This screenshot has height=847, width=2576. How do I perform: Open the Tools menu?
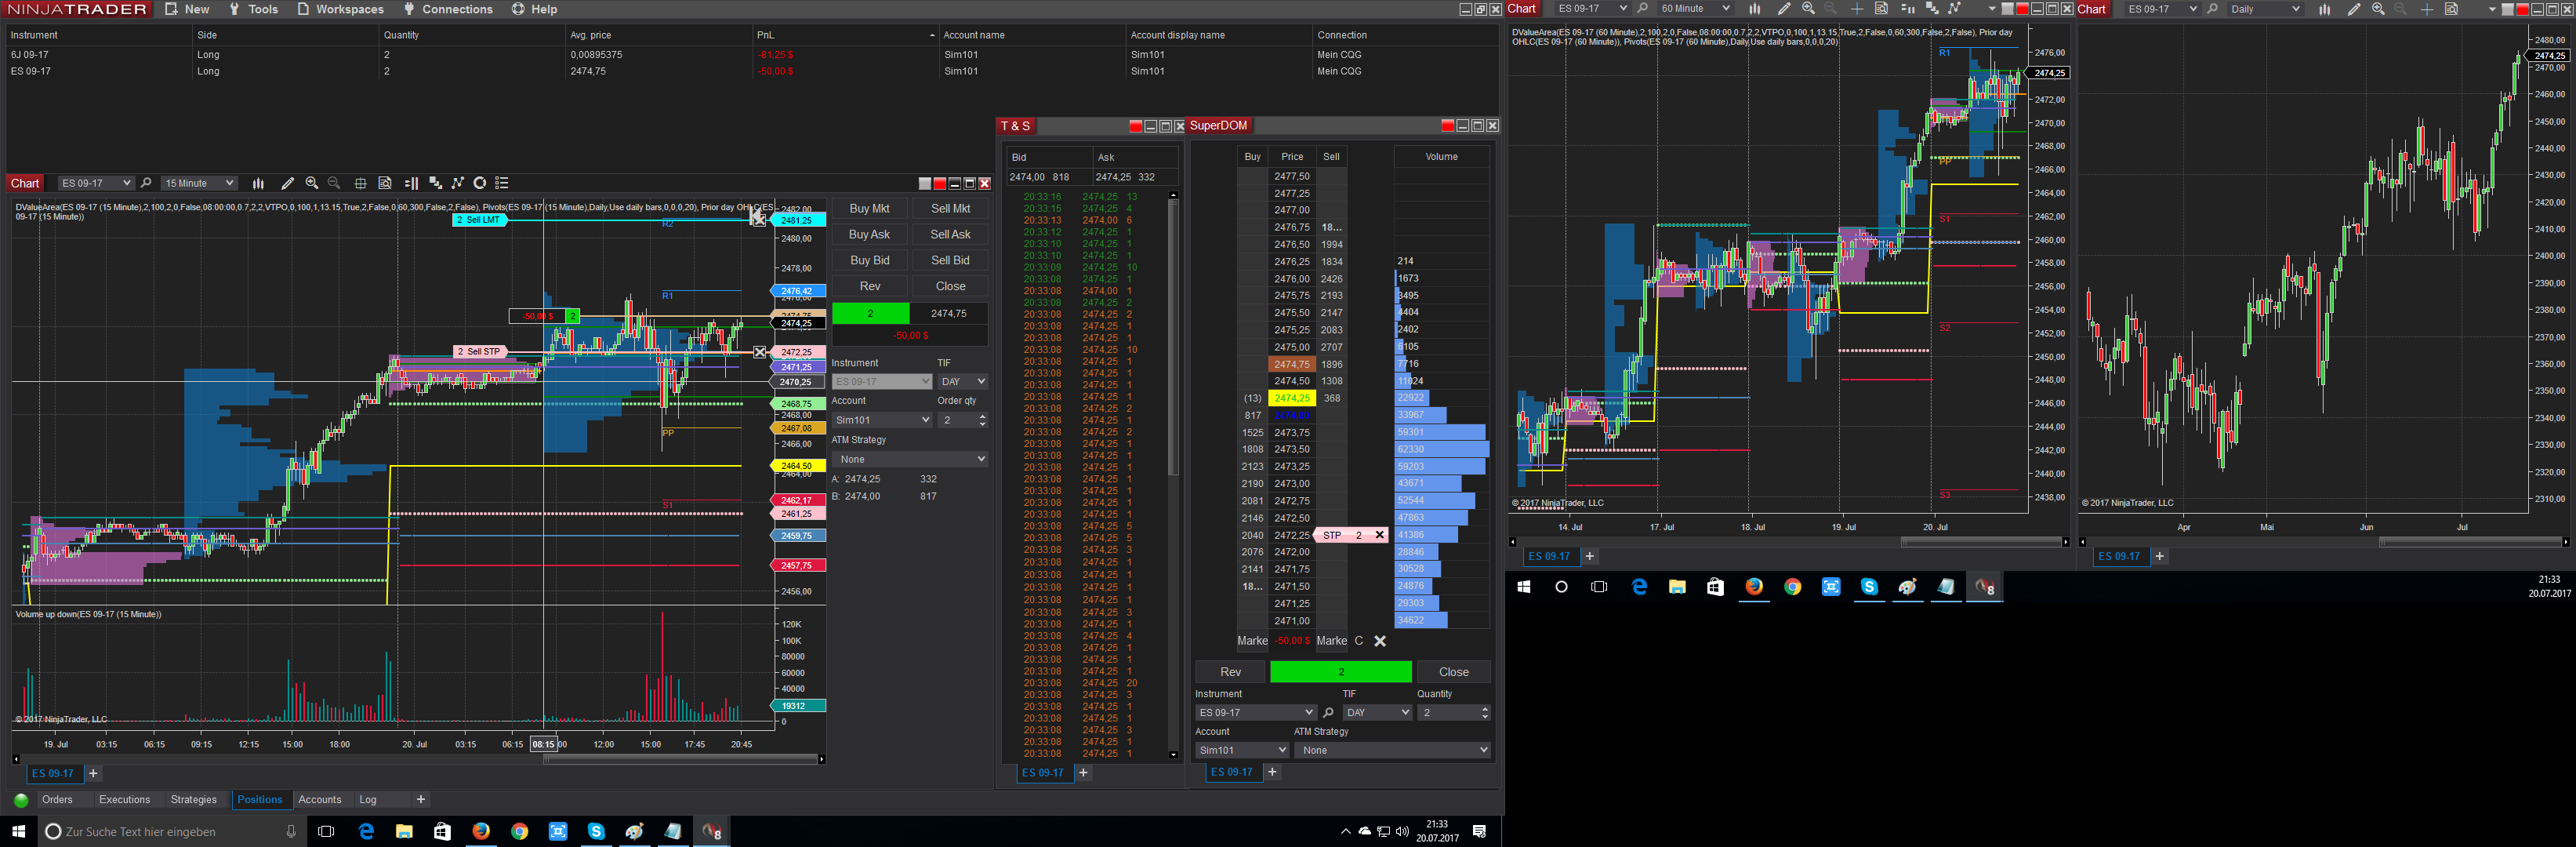coord(253,9)
